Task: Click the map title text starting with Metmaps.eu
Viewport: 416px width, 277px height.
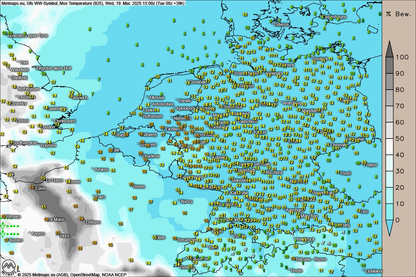Action: (93, 3)
